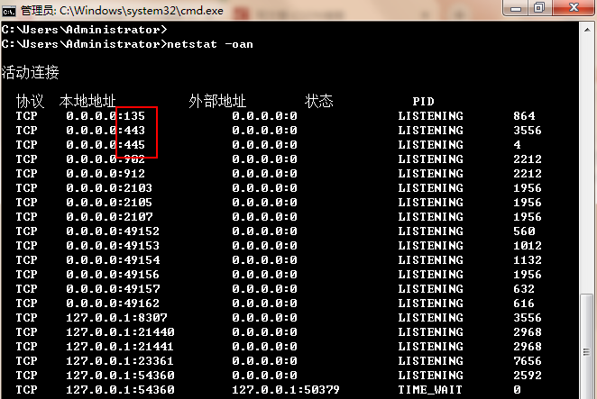Click the TIME_WAIT state

430,390
